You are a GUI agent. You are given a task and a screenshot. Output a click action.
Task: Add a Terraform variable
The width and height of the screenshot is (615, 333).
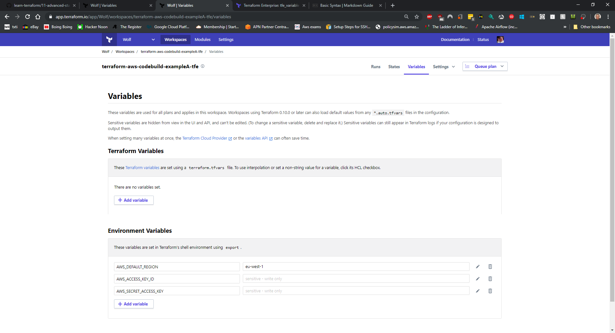tap(134, 200)
